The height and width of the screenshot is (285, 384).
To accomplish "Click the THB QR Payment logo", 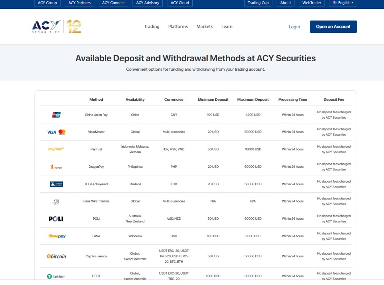I will (56, 184).
